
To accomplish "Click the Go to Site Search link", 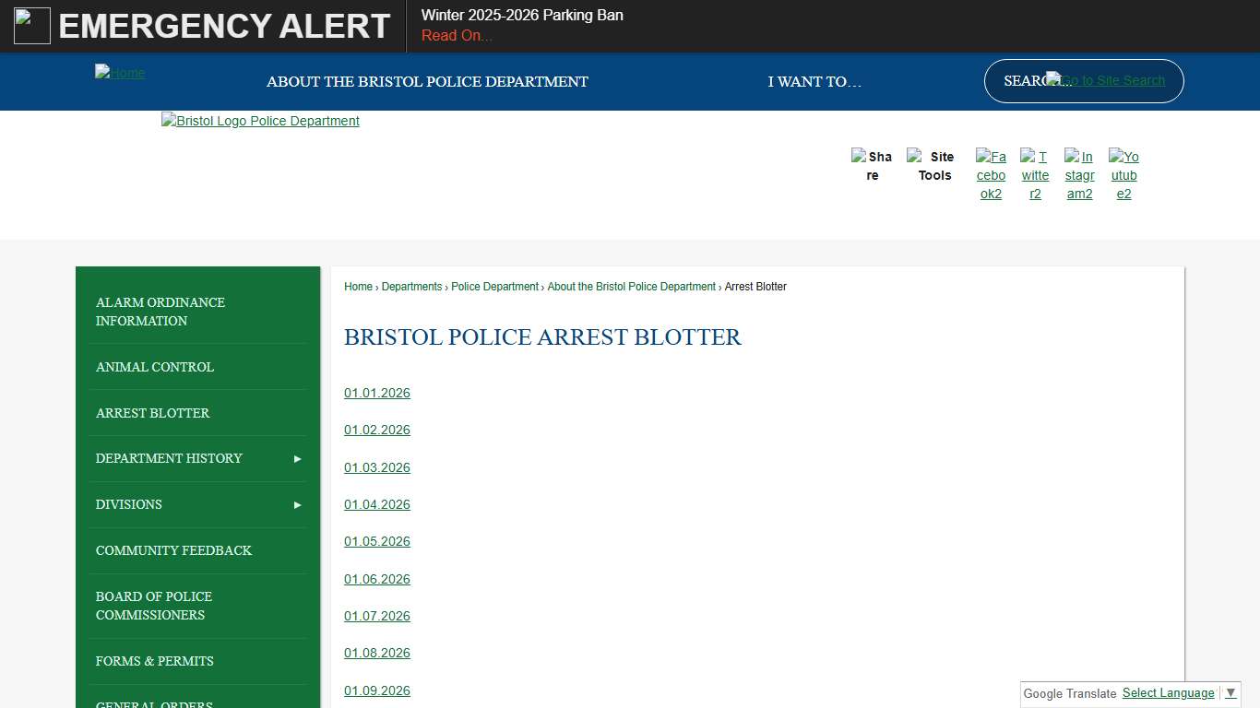I will (1105, 80).
